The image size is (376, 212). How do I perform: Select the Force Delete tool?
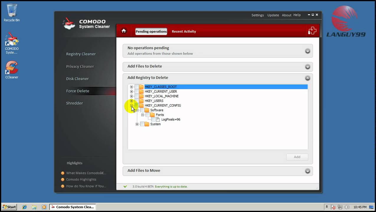tap(78, 91)
